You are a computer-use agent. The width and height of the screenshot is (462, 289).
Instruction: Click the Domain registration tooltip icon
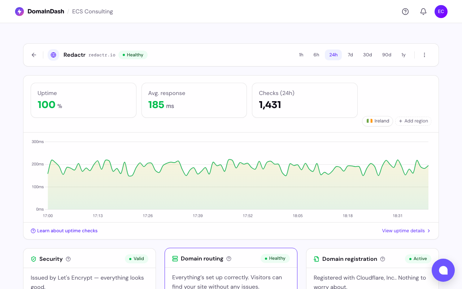click(383, 259)
